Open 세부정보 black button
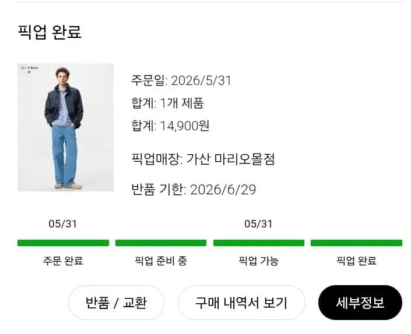The height and width of the screenshot is (334, 411). click(x=360, y=303)
